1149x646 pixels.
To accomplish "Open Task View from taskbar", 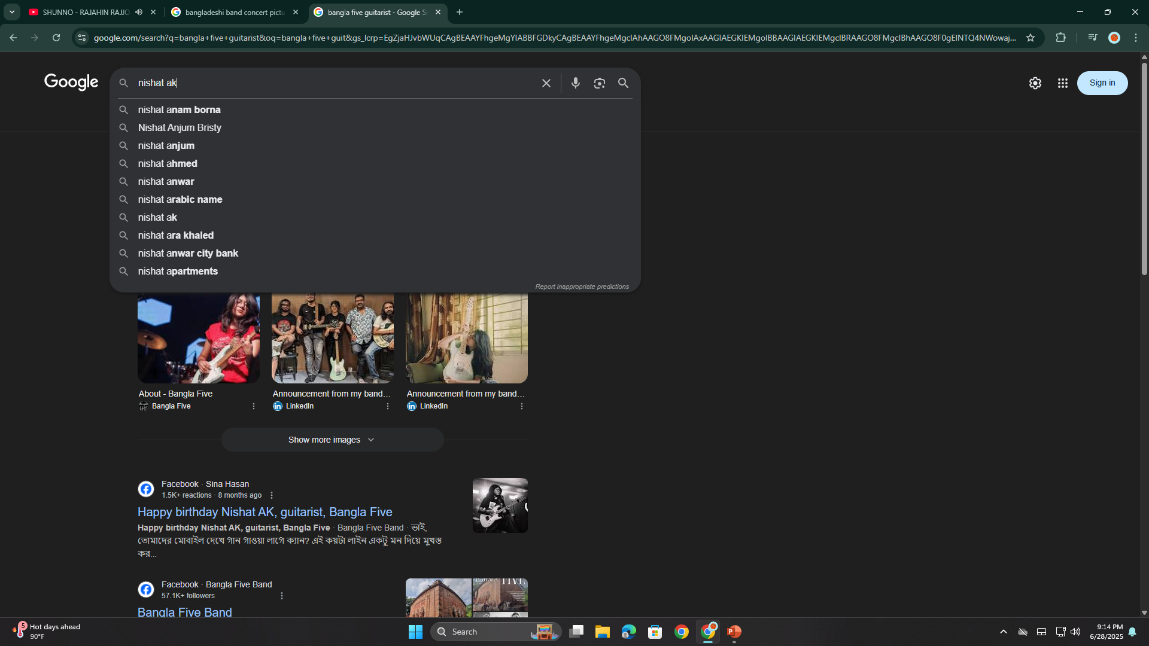I will pos(576,632).
